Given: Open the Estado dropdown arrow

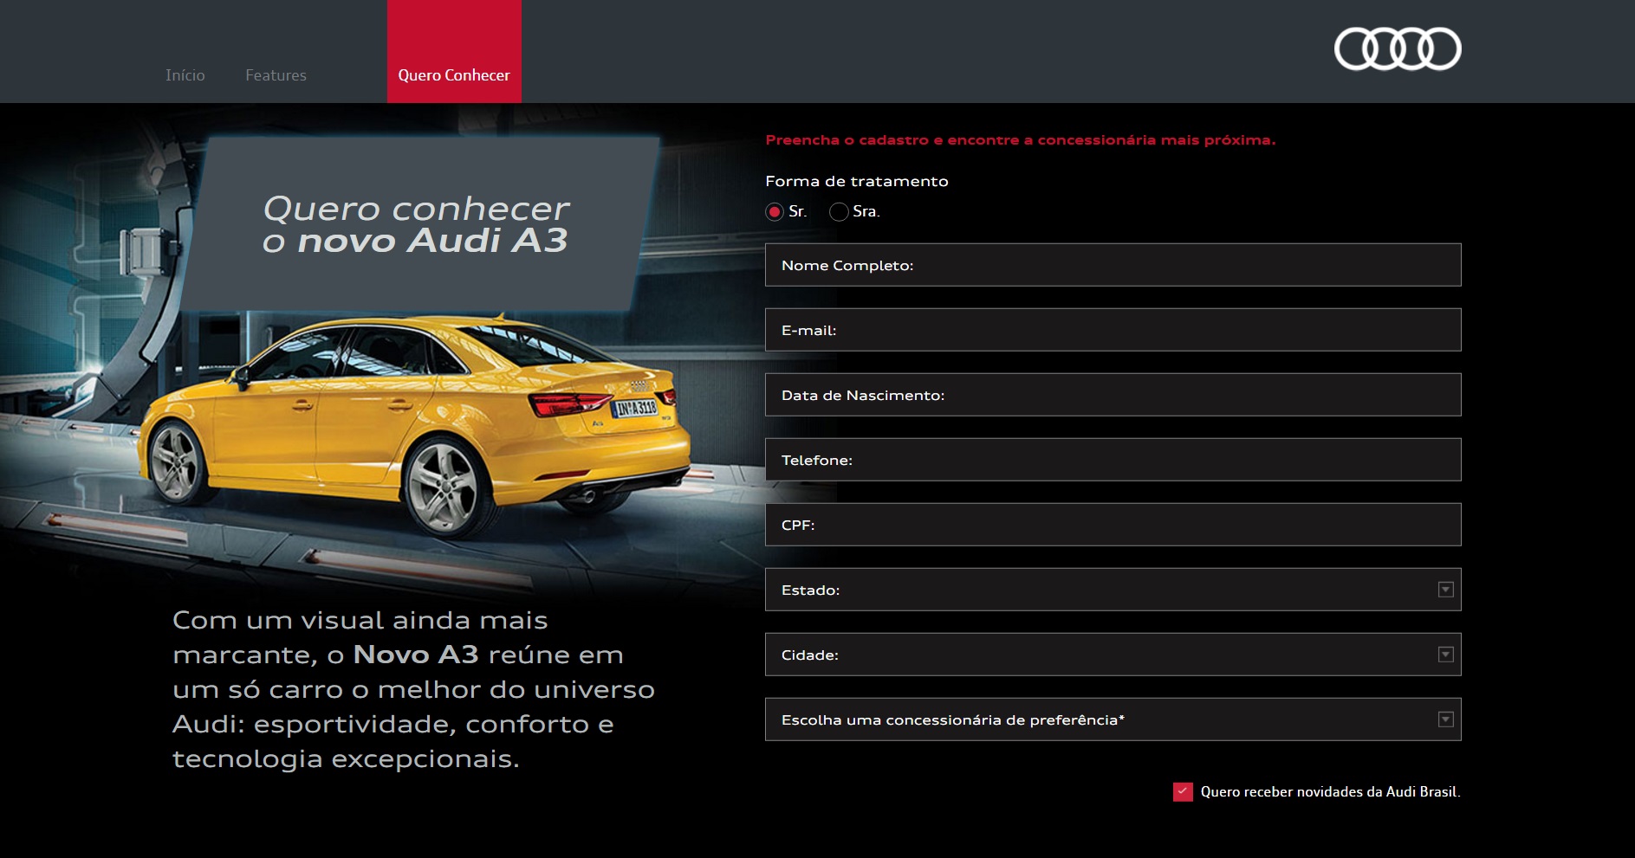Looking at the screenshot, I should tap(1444, 590).
